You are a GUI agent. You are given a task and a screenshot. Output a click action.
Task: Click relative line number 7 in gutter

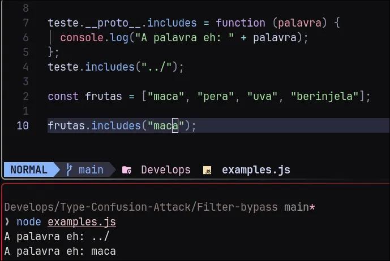click(26, 23)
